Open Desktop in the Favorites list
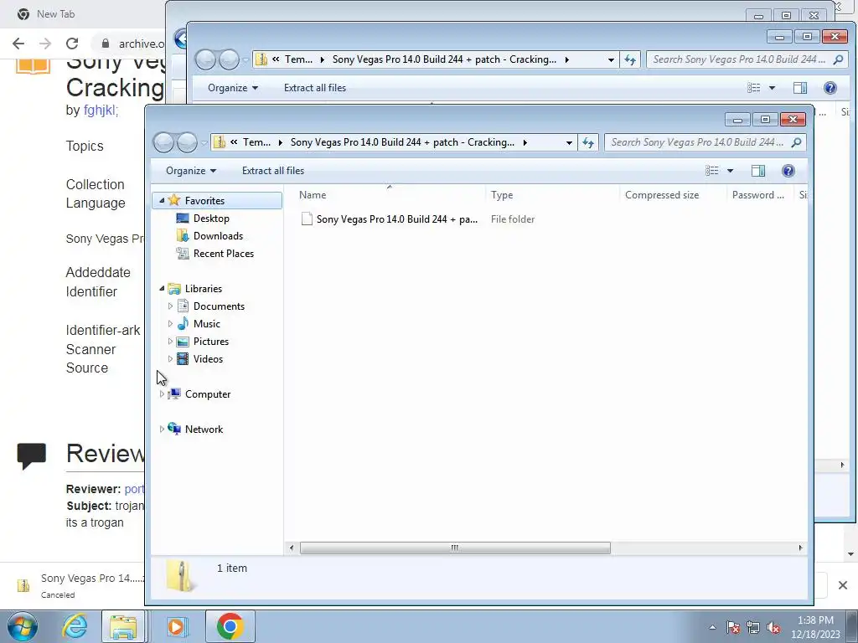The image size is (858, 643). coord(211,219)
